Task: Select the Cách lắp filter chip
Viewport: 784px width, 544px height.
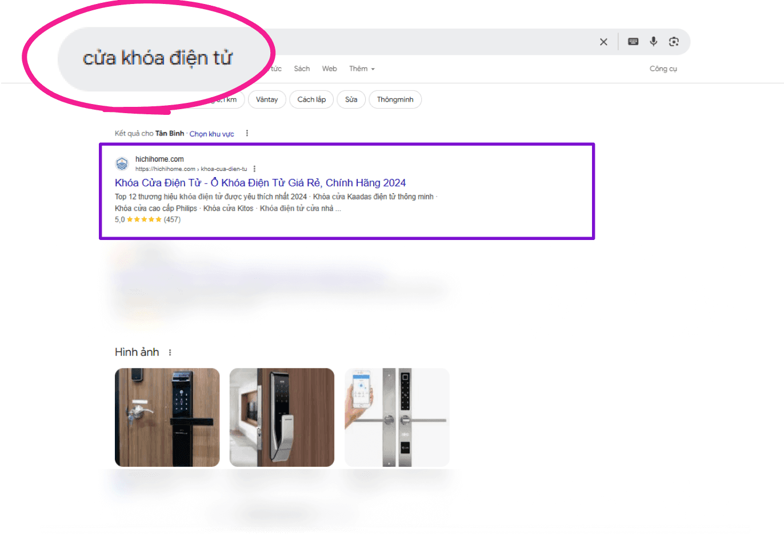Action: 311,99
